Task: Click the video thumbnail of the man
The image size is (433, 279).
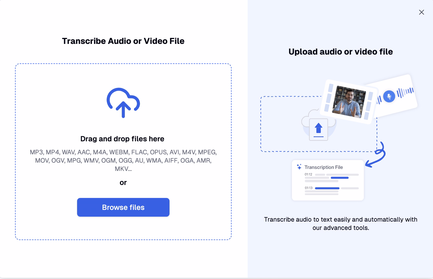Action: point(349,102)
